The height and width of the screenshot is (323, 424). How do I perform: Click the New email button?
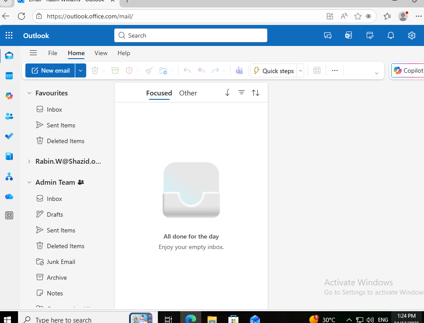50,70
